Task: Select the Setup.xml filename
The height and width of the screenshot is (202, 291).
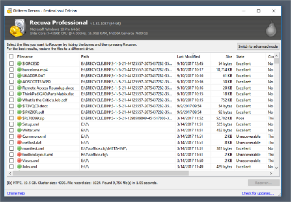Action: (x=31, y=124)
